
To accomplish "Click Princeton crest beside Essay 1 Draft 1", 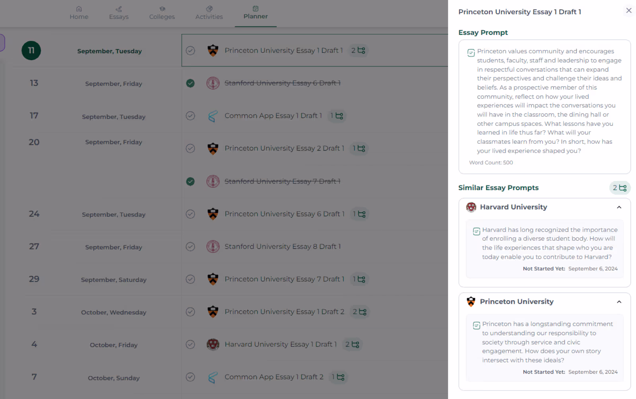I will 213,50.
